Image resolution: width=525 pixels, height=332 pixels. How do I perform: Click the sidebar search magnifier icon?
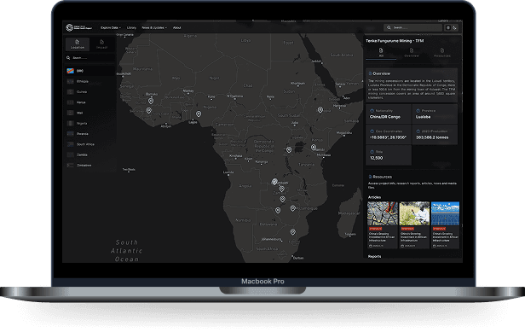[68, 58]
